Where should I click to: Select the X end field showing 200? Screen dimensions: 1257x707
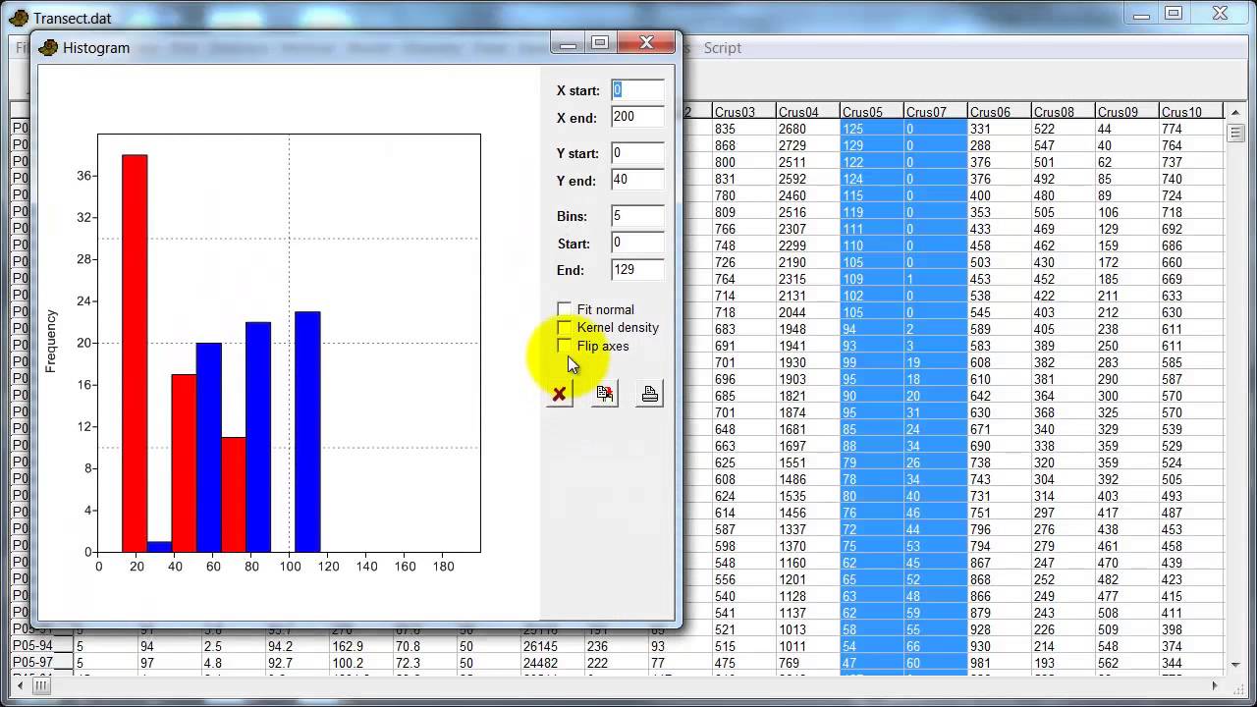pos(637,117)
